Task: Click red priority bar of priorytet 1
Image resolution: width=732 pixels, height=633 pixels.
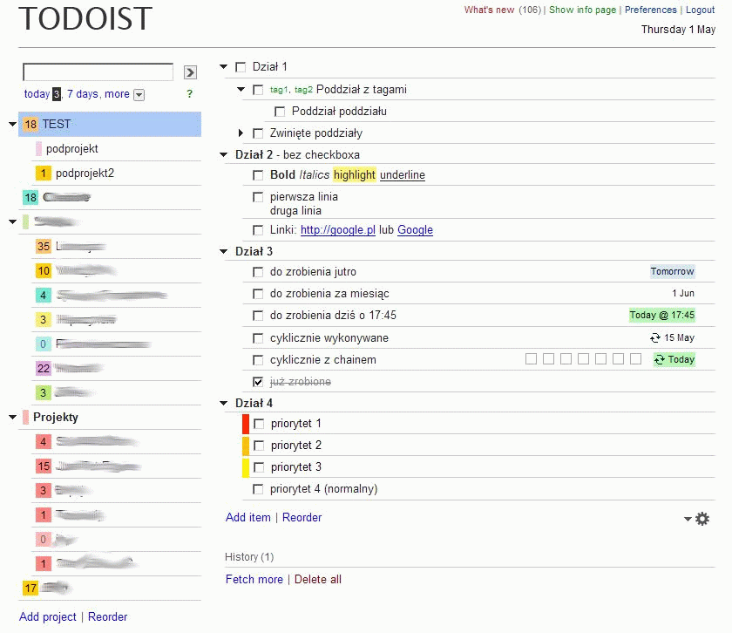Action: [246, 424]
